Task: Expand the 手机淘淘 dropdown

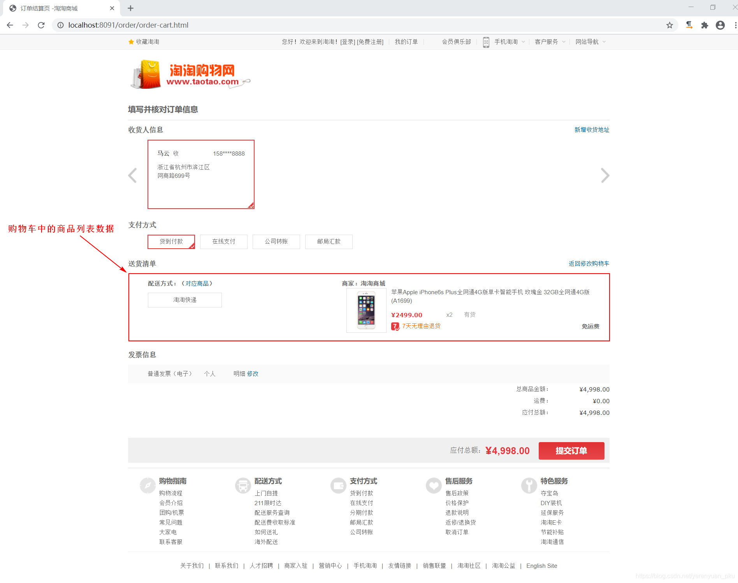Action: click(x=523, y=42)
